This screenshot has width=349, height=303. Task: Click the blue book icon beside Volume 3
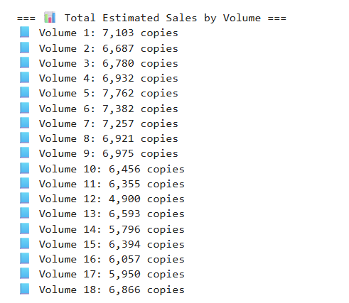(x=25, y=62)
